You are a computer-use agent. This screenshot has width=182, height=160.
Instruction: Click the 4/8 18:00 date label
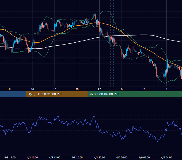[x=55, y=158]
